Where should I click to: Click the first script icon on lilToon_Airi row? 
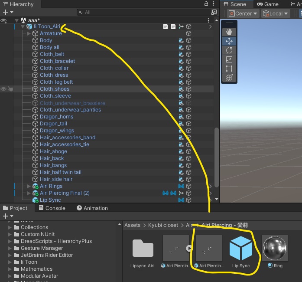coord(166,26)
